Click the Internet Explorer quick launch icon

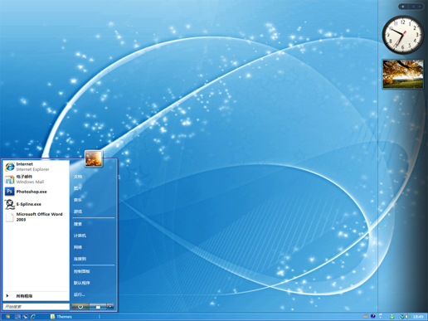[33, 317]
